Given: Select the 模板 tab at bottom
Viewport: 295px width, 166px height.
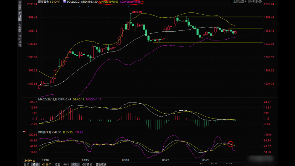Looking at the screenshot, I should 35,164.
